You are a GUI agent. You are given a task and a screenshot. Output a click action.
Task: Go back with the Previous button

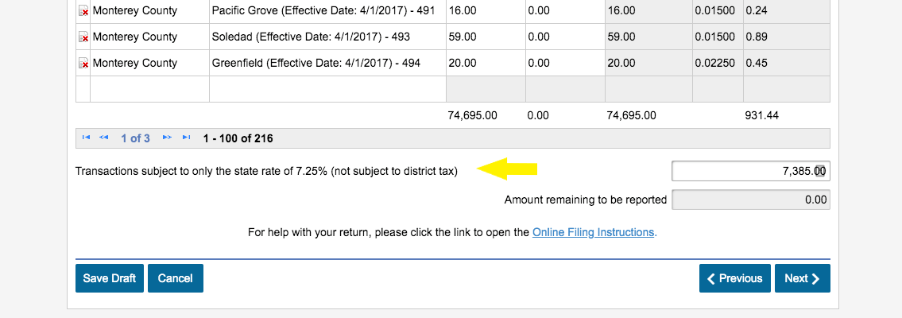tap(735, 278)
